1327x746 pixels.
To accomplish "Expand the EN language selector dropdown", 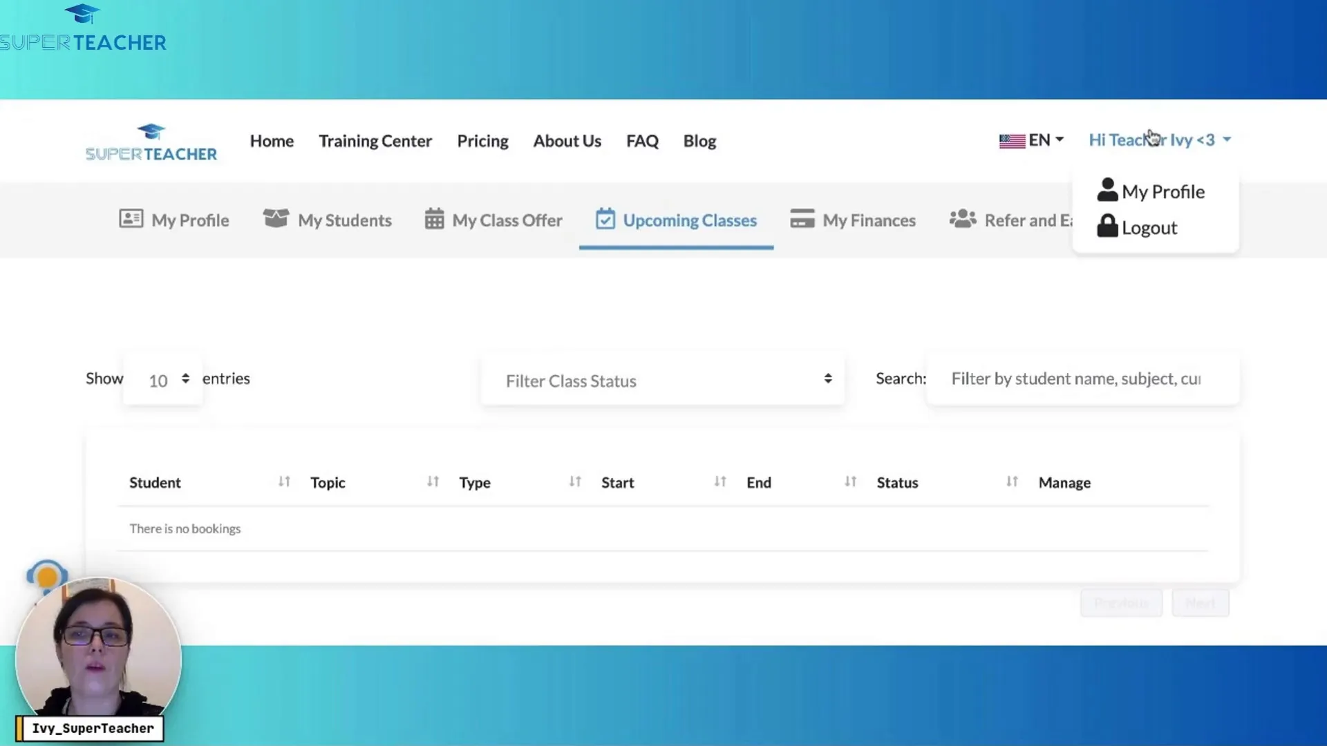I will tap(1032, 140).
